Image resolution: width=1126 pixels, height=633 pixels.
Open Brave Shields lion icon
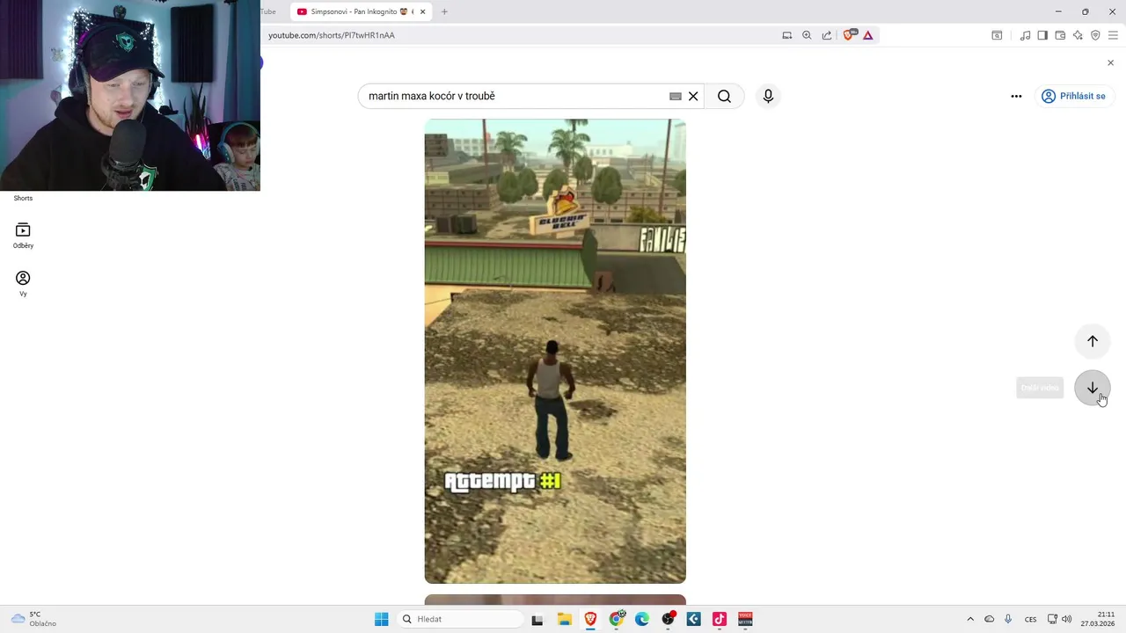(849, 35)
